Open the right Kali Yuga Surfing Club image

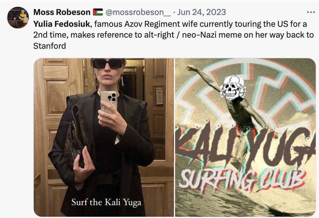point(245,137)
